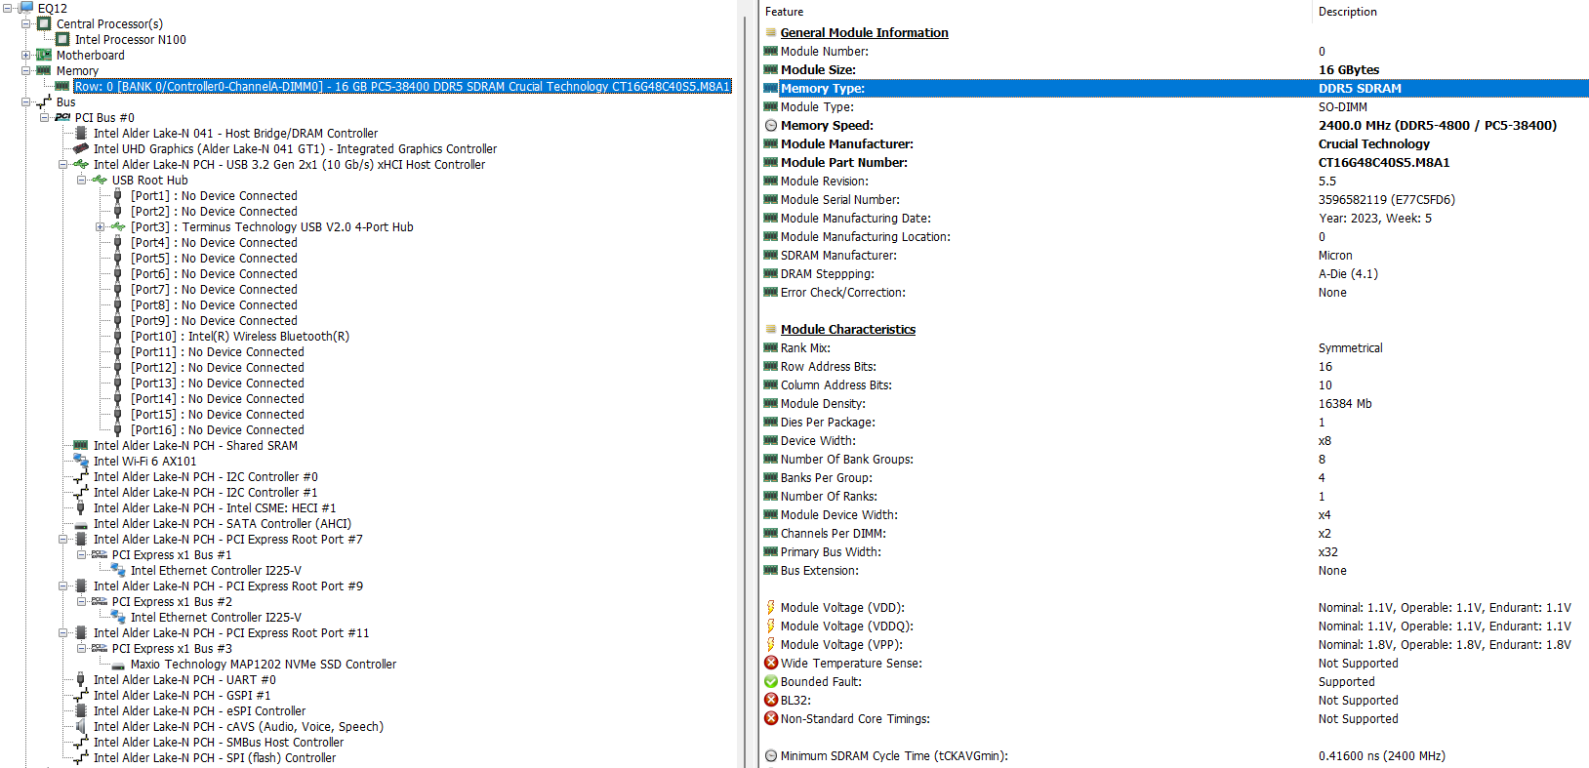Click the Intel UHD Graphics controller icon

click(81, 148)
